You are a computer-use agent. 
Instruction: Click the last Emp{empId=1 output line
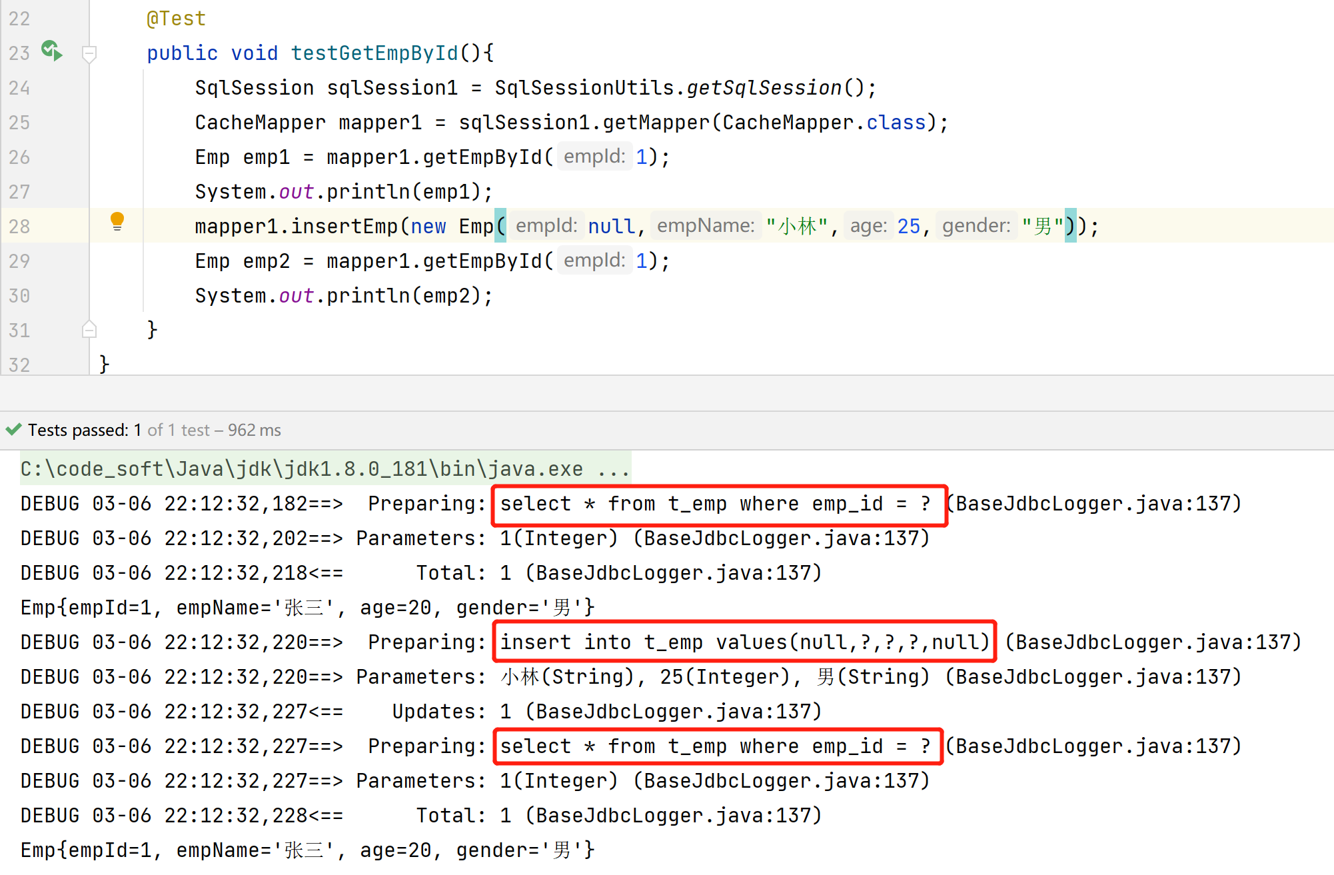[307, 850]
